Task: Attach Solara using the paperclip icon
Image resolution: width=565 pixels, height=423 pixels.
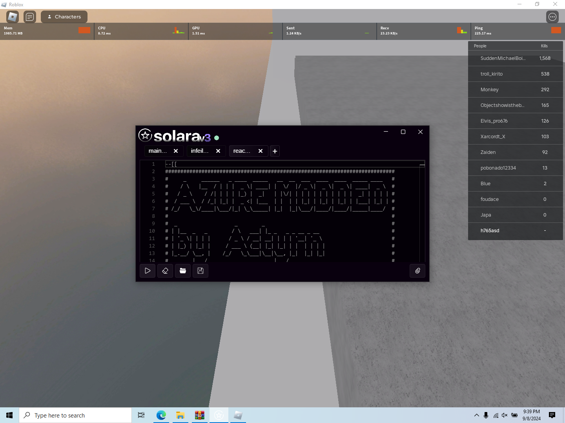Action: [x=417, y=271]
